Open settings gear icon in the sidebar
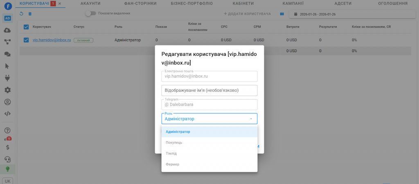 point(7,90)
